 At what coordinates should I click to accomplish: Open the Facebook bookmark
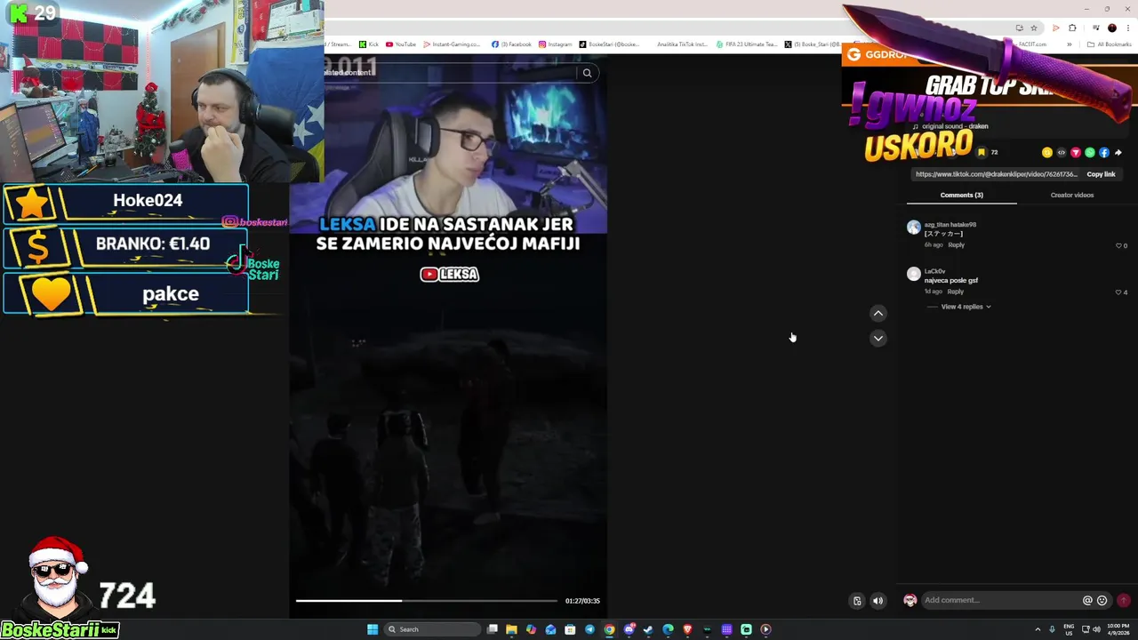pyautogui.click(x=511, y=44)
